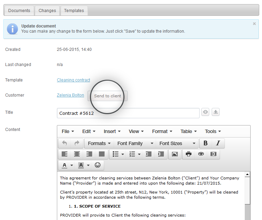Toggle bold formatting
262x220 pixels.
tap(205, 143)
